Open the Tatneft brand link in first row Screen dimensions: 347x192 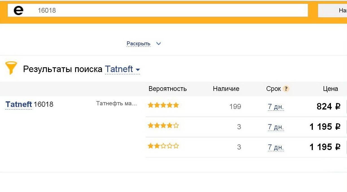tap(19, 104)
